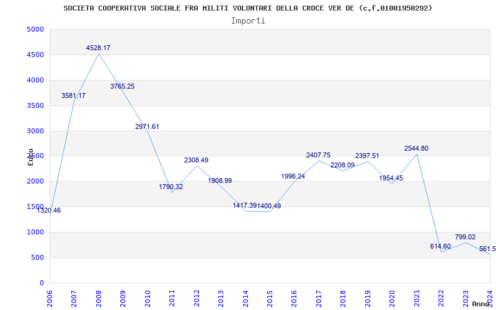Viewport: 496px width, 310px height.
Task: Click the 2022 x-axis year label
Action: (441, 299)
